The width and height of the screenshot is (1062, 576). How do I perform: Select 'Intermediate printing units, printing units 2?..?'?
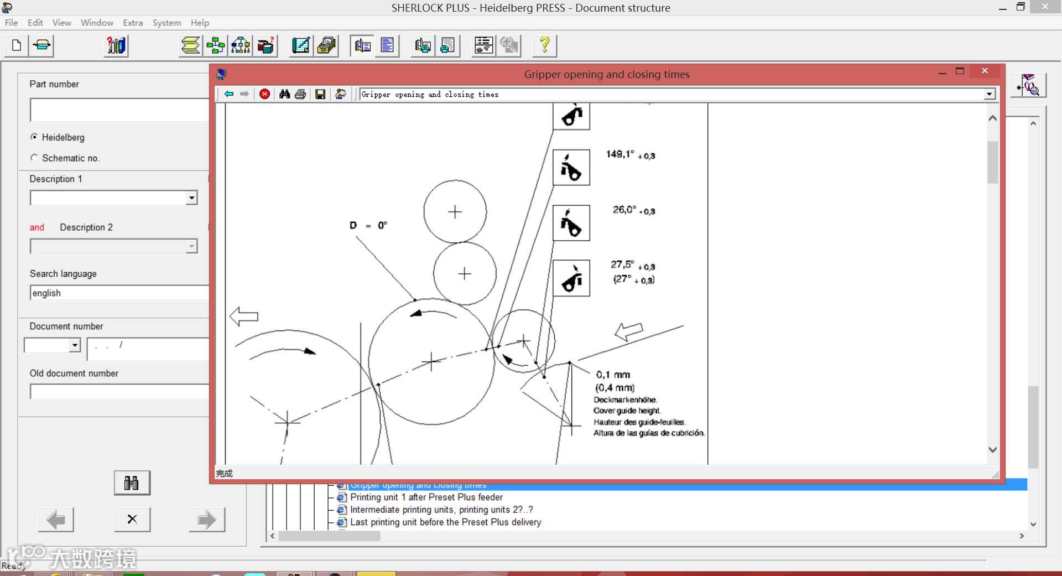pos(441,510)
